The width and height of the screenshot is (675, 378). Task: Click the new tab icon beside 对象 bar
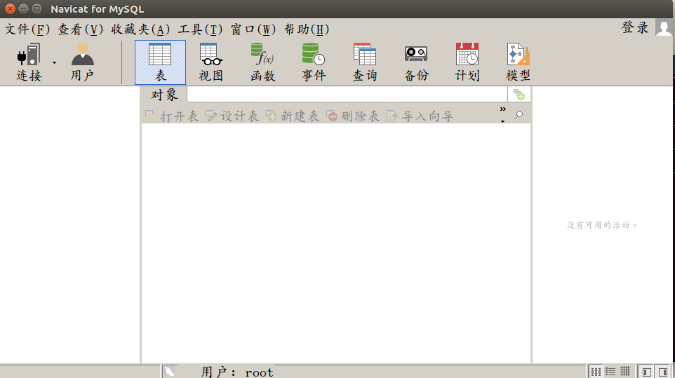pos(519,95)
